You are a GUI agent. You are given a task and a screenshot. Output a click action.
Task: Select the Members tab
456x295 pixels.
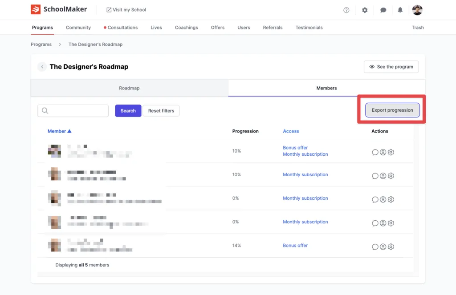(326, 88)
